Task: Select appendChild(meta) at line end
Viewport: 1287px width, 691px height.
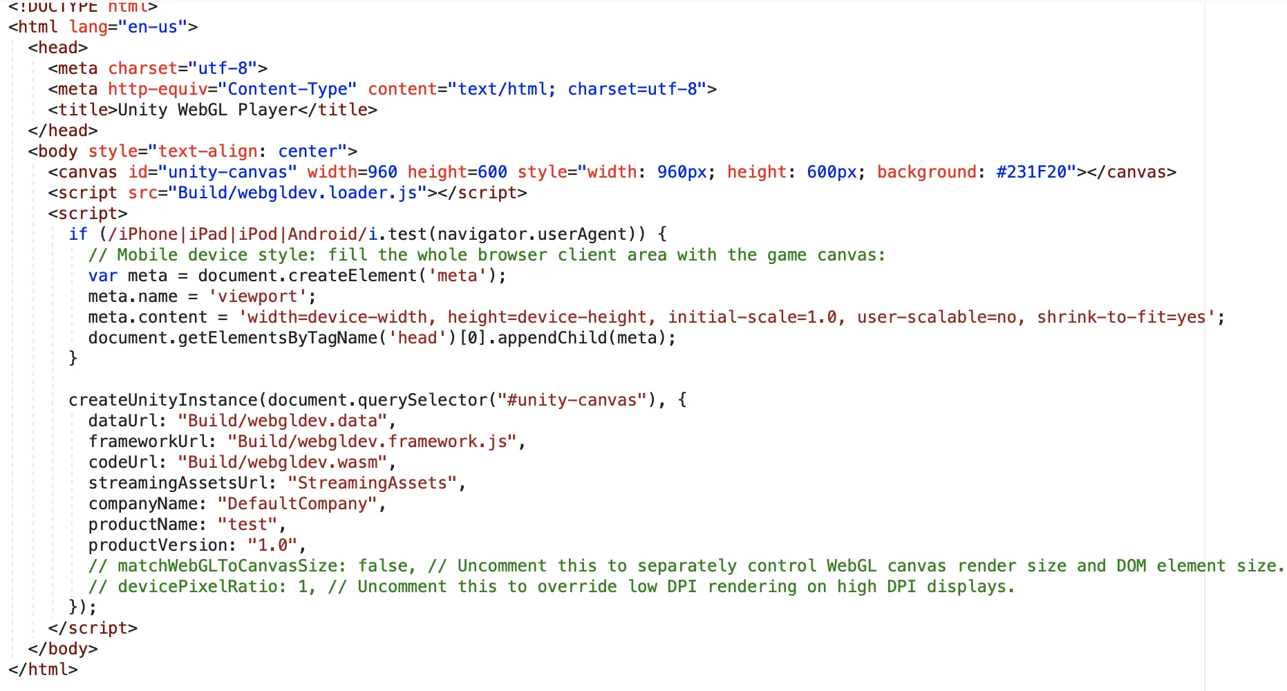Action: click(x=581, y=338)
